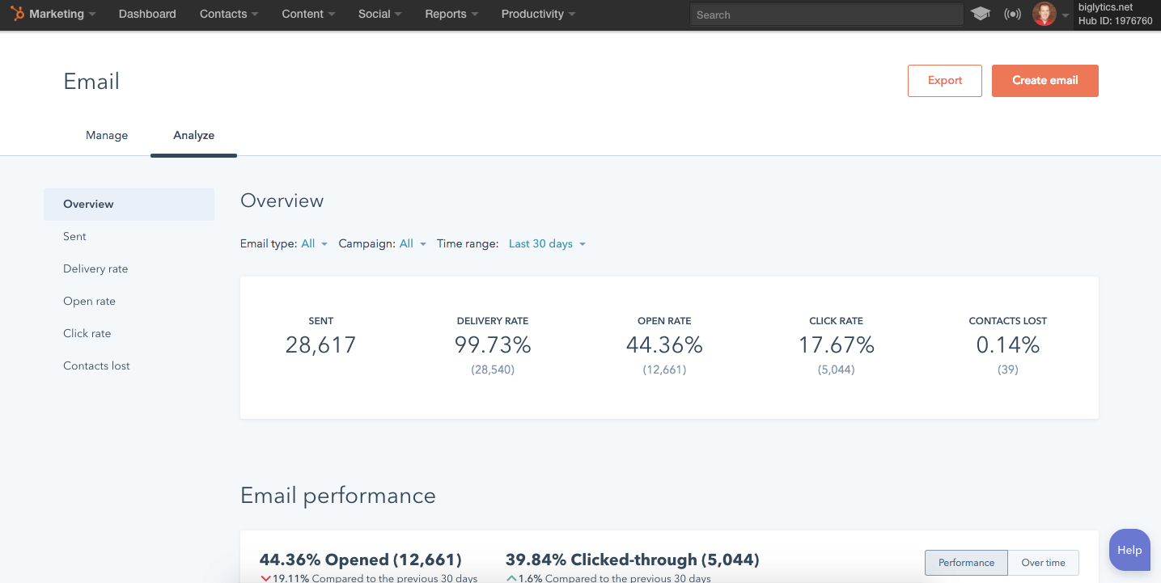Open the Marketing dropdown menu
The width and height of the screenshot is (1161, 583).
pos(62,14)
